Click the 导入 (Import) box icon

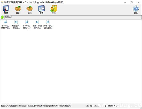tap(18, 10)
